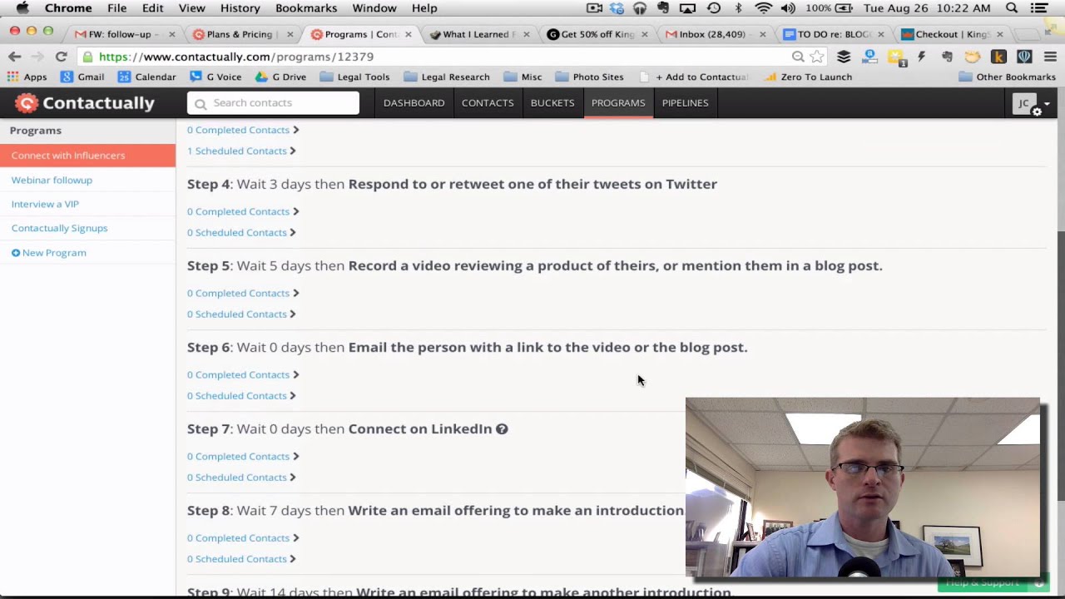This screenshot has width=1065, height=599.
Task: Switch to the Checkout browser tab
Action: coord(950,34)
